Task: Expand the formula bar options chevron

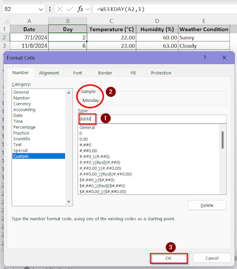Action: (x=88, y=9)
